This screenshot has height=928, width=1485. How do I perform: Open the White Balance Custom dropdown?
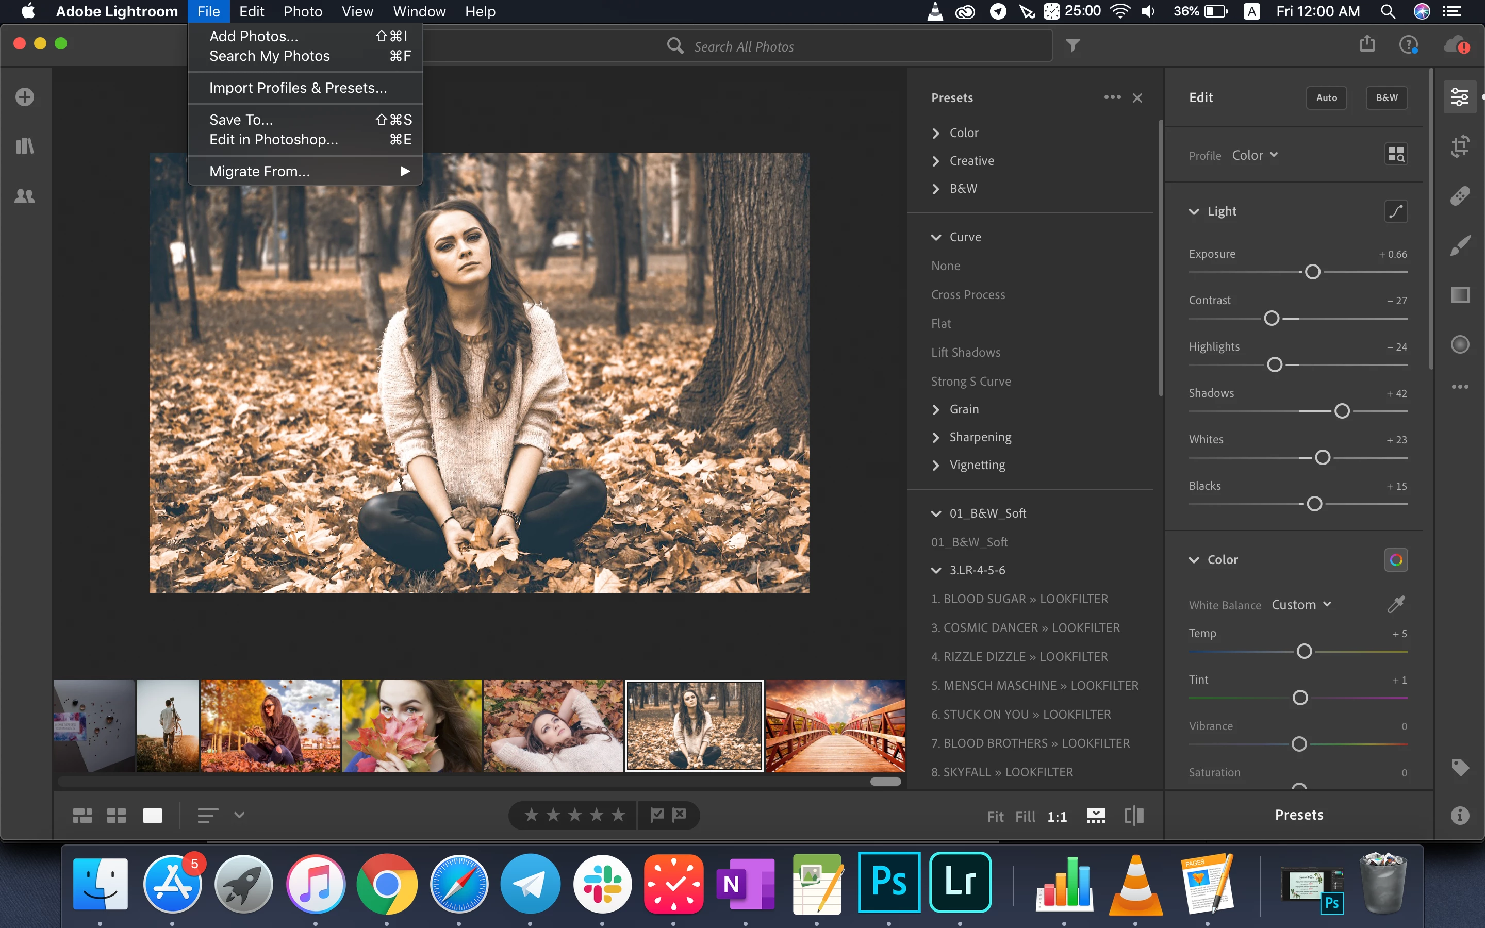tap(1301, 605)
